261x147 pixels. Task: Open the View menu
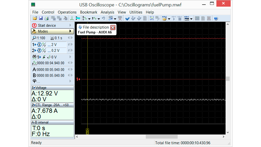(122, 12)
